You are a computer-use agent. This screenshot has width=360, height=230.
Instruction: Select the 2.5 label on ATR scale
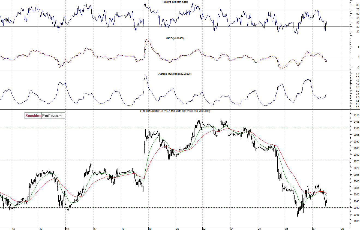357,94
